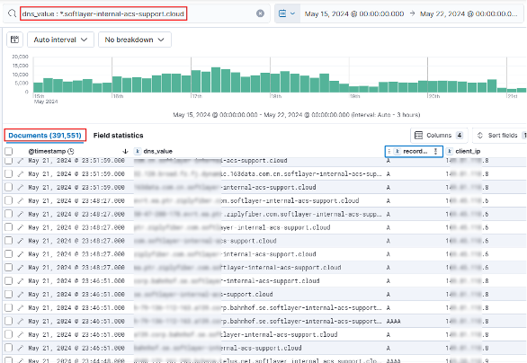Click the first histogram bar on the 15th
527x363 pixels.
[38, 87]
